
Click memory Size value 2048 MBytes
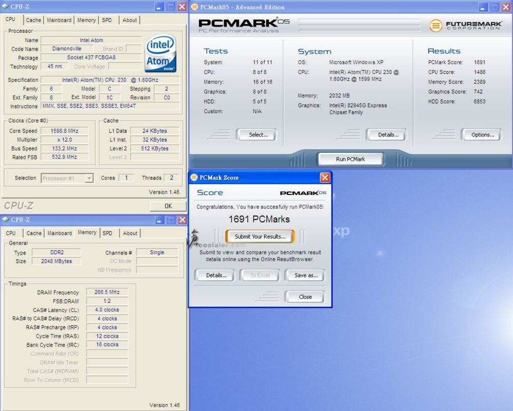pos(56,261)
